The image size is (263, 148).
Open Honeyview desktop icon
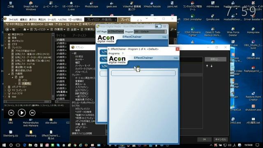(x=253, y=30)
